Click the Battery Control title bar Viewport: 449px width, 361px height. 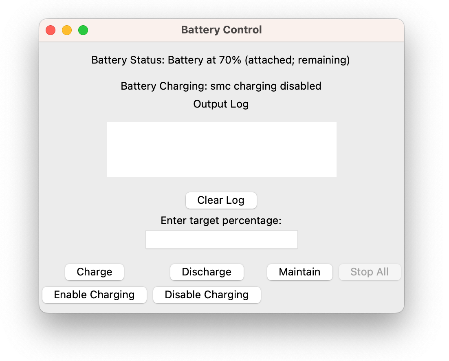coord(221,30)
